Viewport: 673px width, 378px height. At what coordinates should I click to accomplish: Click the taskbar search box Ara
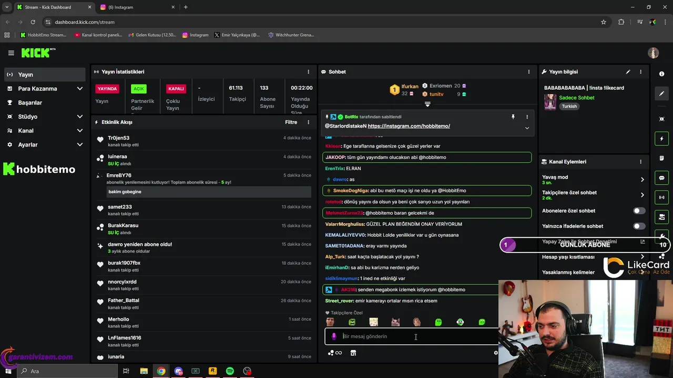pyautogui.click(x=67, y=371)
